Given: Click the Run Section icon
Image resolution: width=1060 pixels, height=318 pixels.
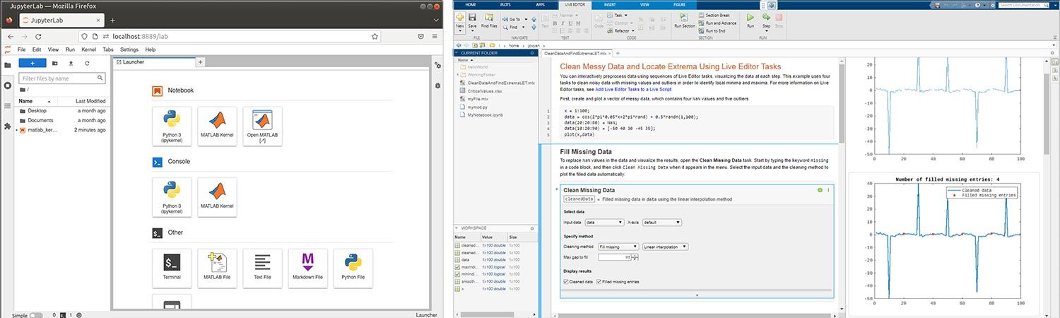Looking at the screenshot, I should [x=684, y=18].
